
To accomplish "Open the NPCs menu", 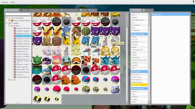I will [x=13, y=2].
